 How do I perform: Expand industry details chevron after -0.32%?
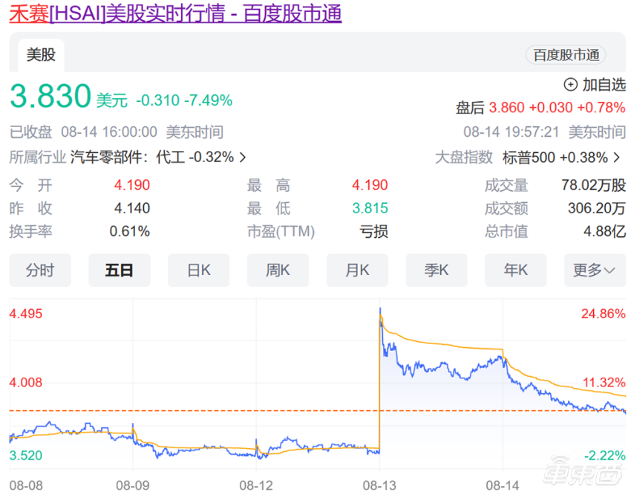point(243,157)
